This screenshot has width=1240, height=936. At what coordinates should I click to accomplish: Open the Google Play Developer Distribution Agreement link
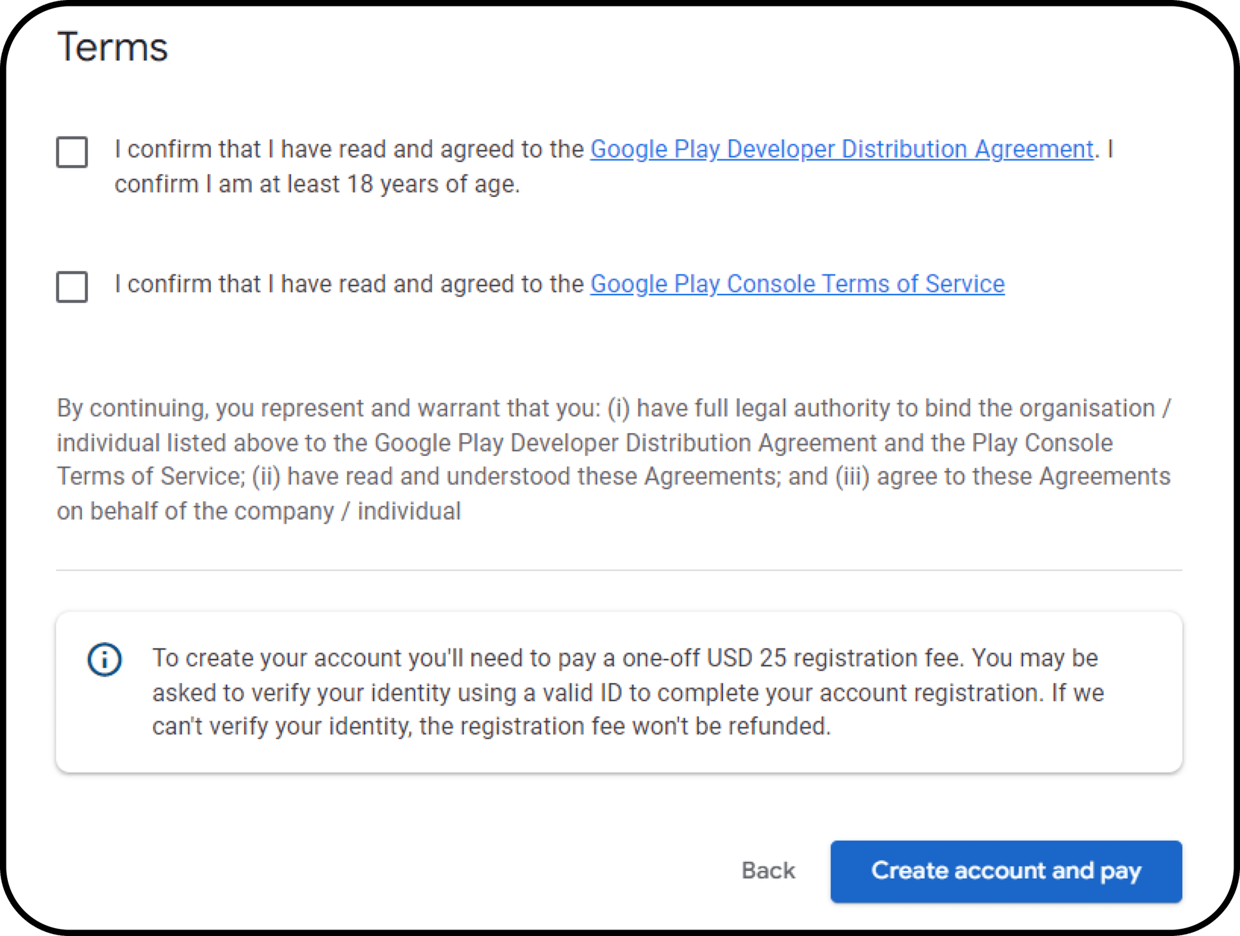pyautogui.click(x=840, y=149)
